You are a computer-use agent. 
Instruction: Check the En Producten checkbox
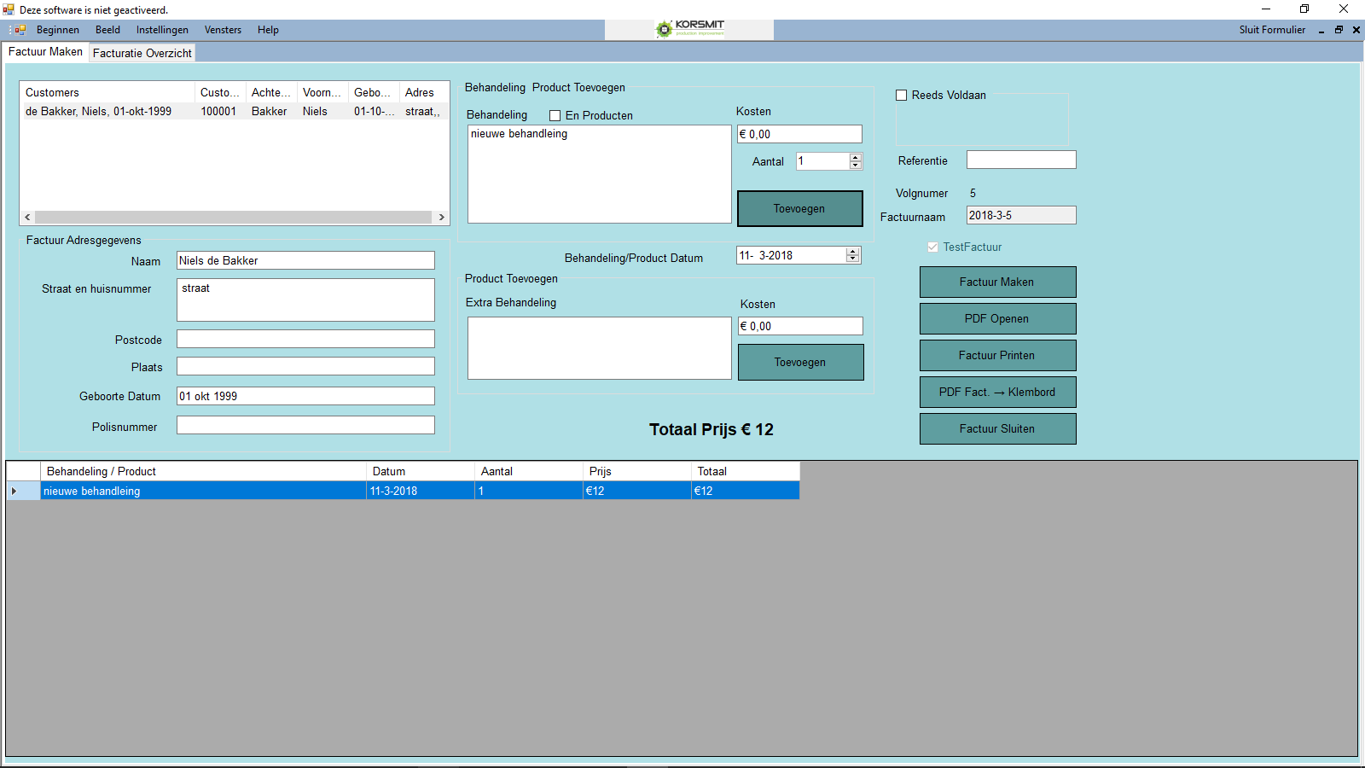coord(555,116)
